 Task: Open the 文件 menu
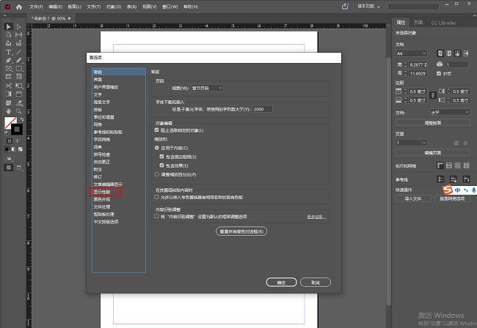(x=36, y=6)
